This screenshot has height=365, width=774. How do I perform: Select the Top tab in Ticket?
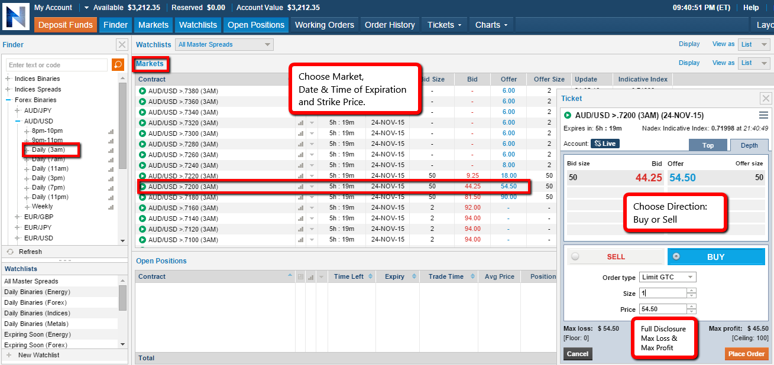coord(708,145)
